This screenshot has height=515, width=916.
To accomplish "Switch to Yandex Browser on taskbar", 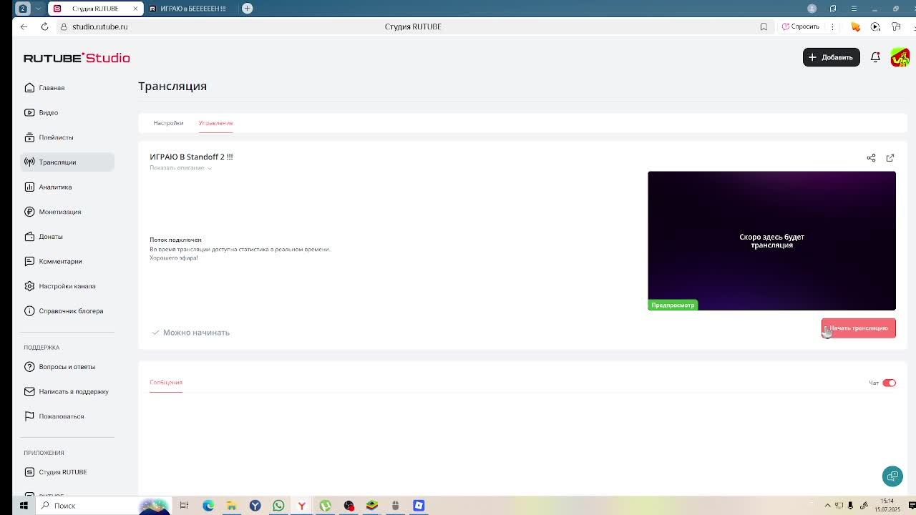I will coord(302,506).
